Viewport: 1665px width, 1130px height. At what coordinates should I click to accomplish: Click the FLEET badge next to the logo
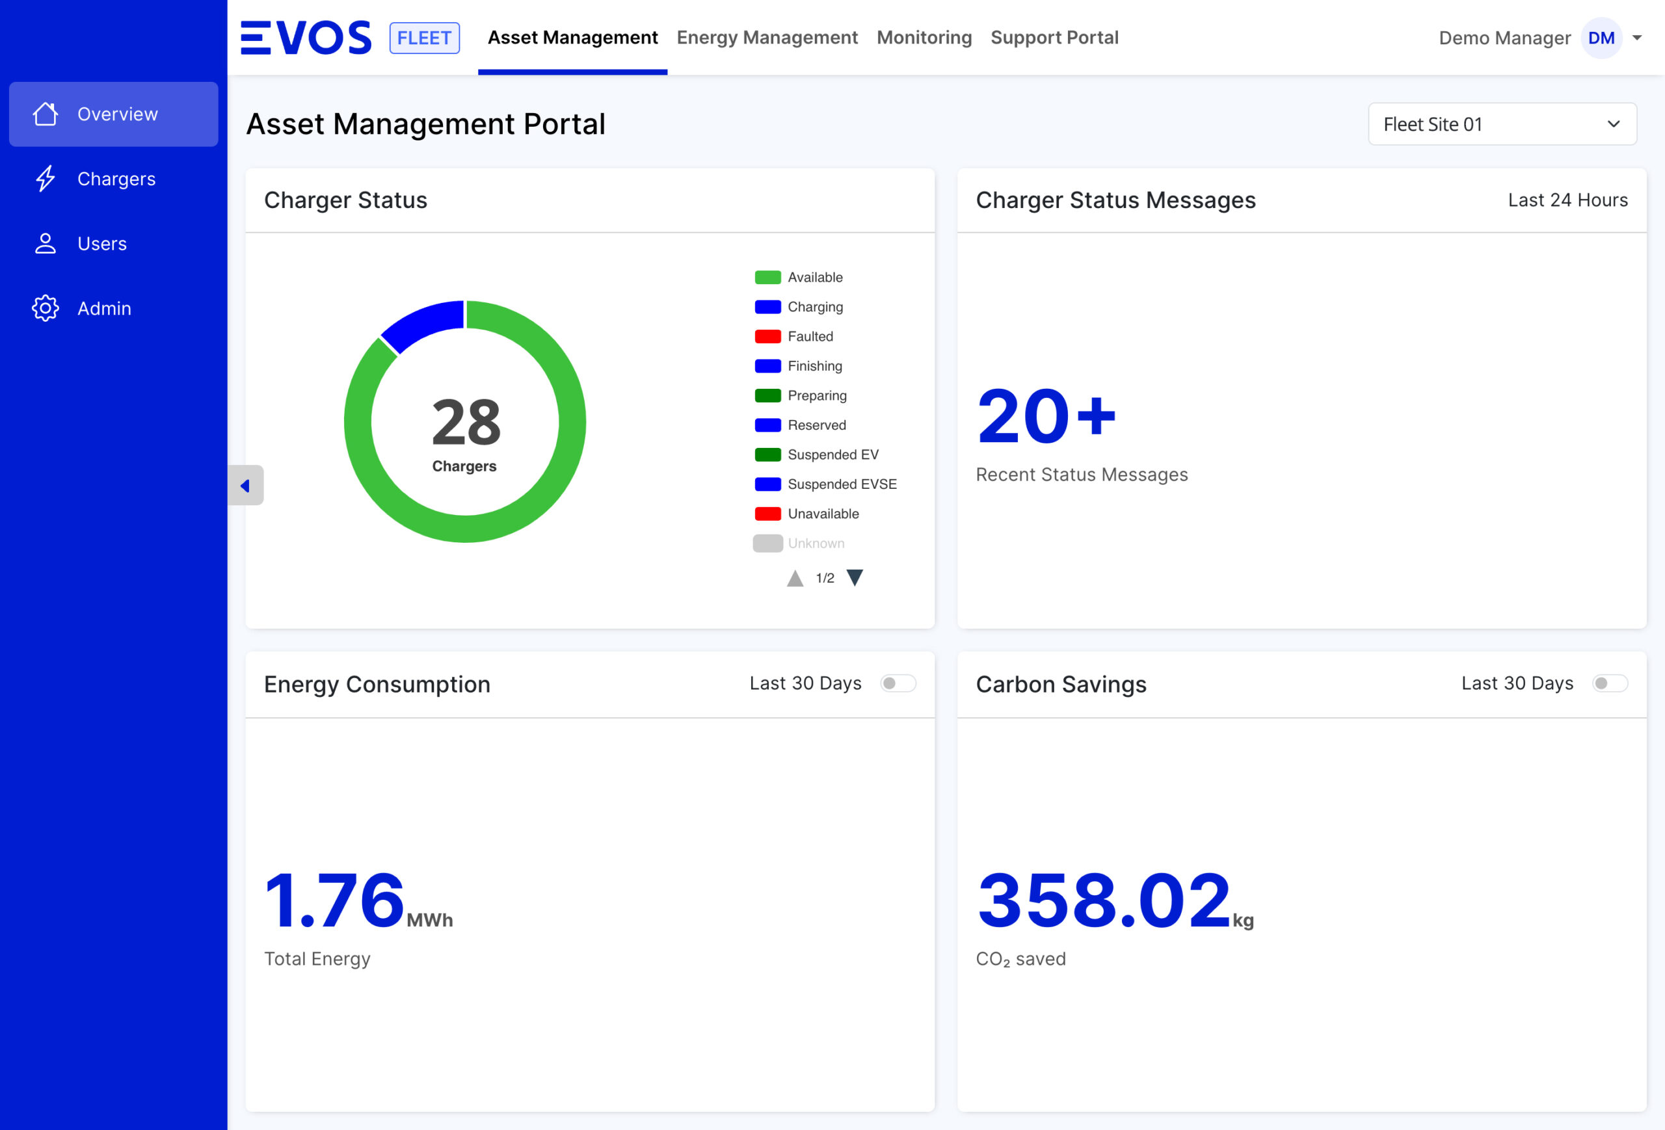pos(424,37)
